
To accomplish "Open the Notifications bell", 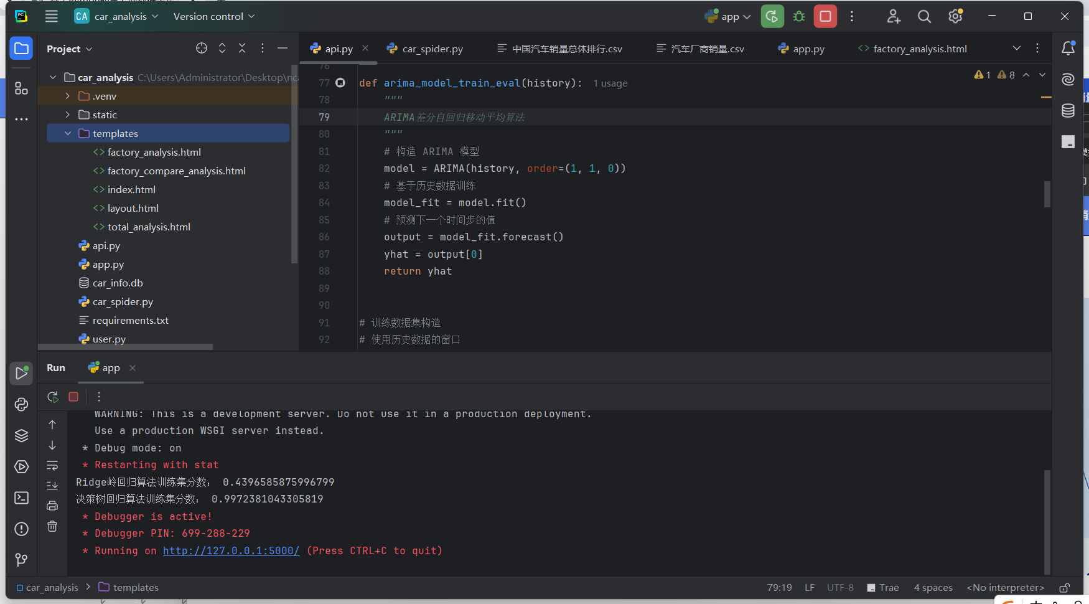I will 1068,49.
